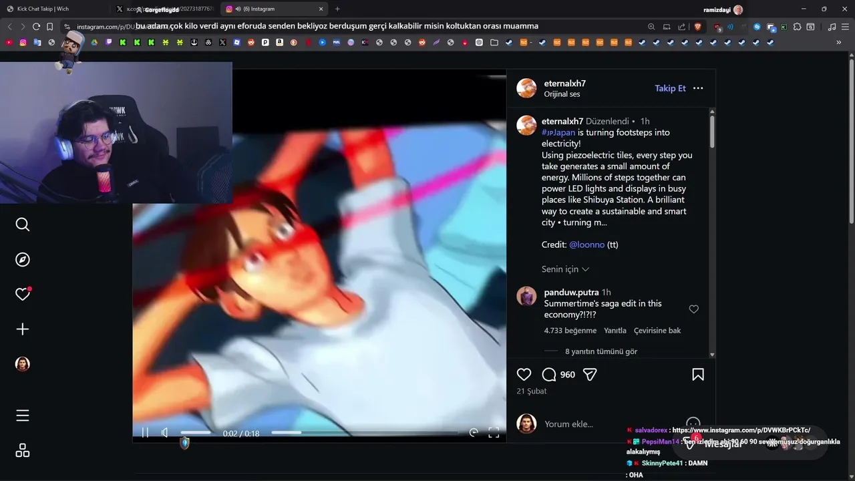The height and width of the screenshot is (481, 855).
Task: Share the post with the paper plane icon
Action: (x=590, y=375)
